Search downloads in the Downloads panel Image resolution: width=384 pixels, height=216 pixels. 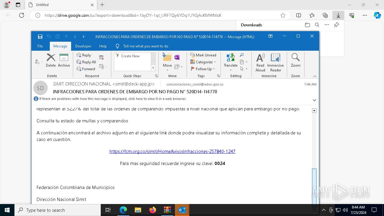click(x=317, y=25)
